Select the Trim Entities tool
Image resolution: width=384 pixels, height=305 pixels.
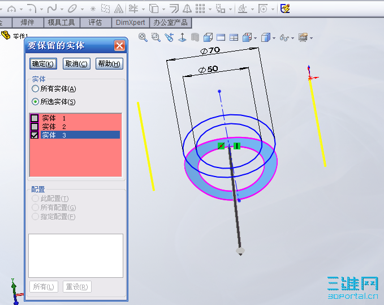coord(133,9)
